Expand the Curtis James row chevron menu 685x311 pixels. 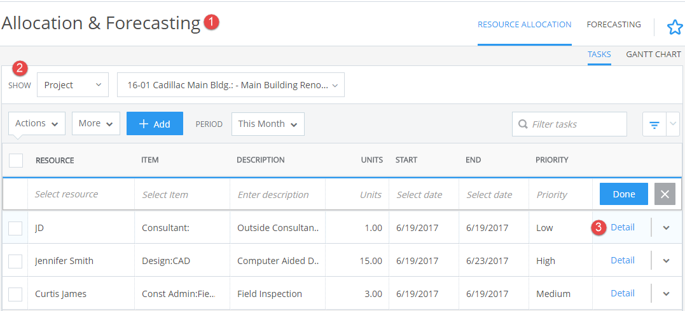click(666, 294)
